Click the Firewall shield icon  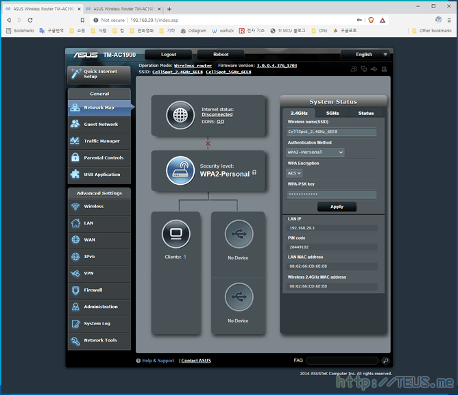click(75, 290)
